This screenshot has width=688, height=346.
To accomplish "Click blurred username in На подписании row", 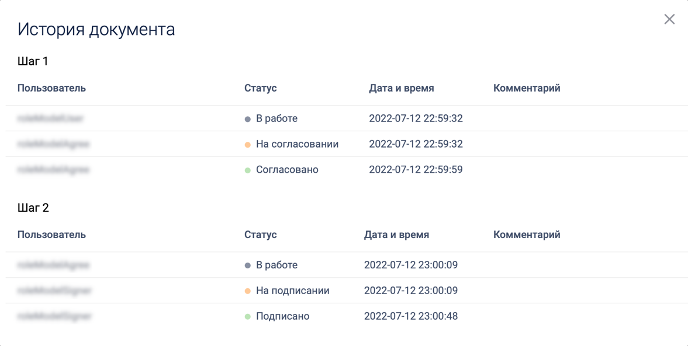I will point(54,291).
